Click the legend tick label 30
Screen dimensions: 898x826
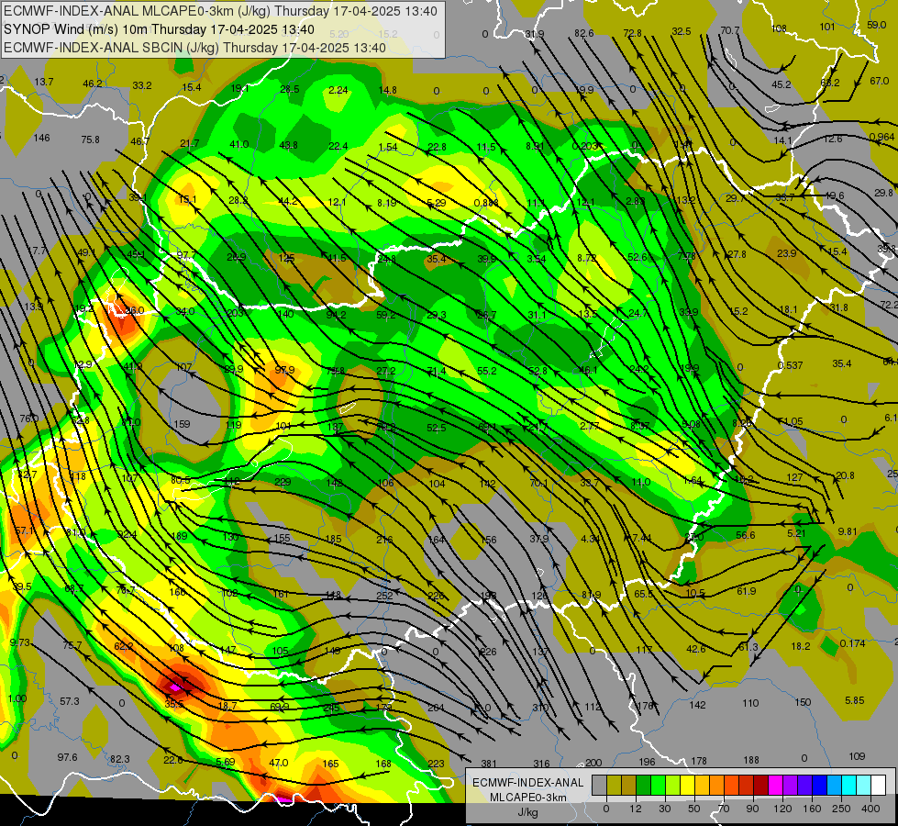click(665, 809)
